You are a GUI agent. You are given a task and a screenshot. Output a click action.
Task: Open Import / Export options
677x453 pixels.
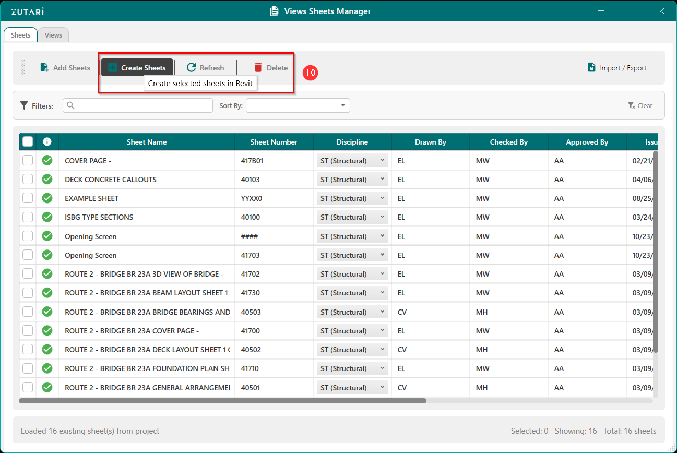click(617, 68)
